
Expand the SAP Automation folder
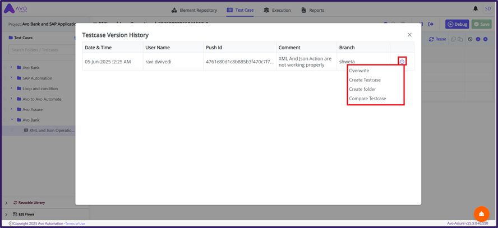(x=11, y=78)
